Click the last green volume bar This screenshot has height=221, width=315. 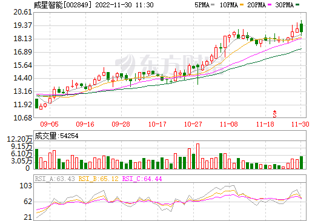coord(301,163)
